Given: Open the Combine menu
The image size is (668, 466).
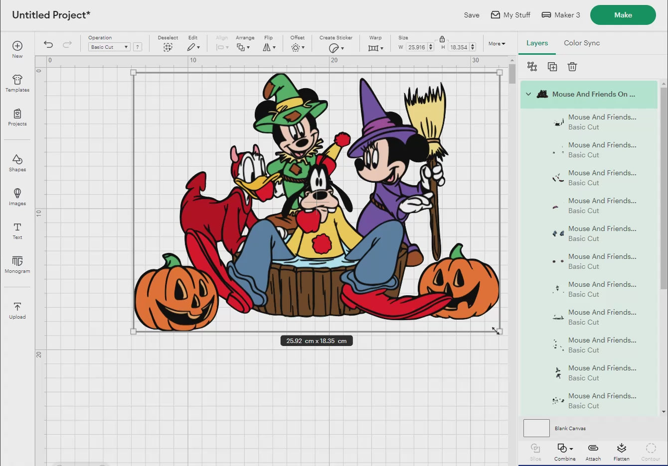Looking at the screenshot, I should click(x=565, y=451).
